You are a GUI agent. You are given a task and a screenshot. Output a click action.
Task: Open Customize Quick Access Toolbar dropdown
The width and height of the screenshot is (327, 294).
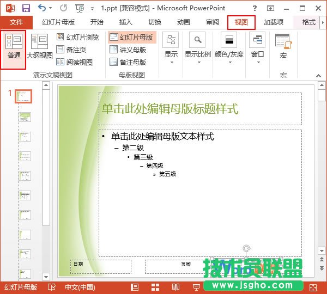92,9
